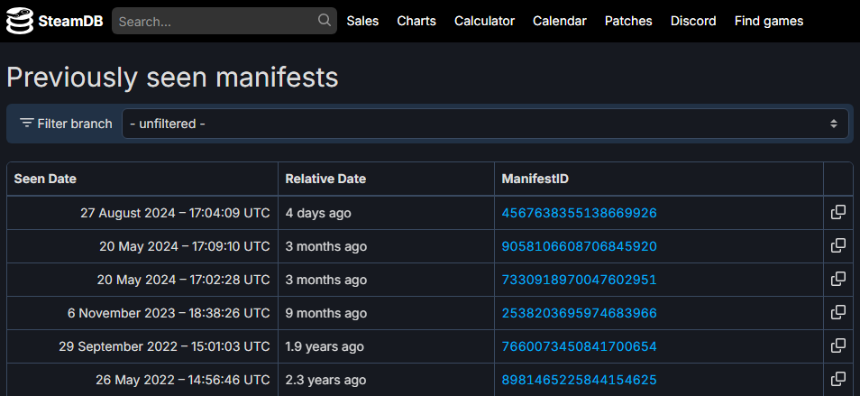Open manifest link 4567638355138669926
This screenshot has width=860, height=396.
tap(579, 214)
